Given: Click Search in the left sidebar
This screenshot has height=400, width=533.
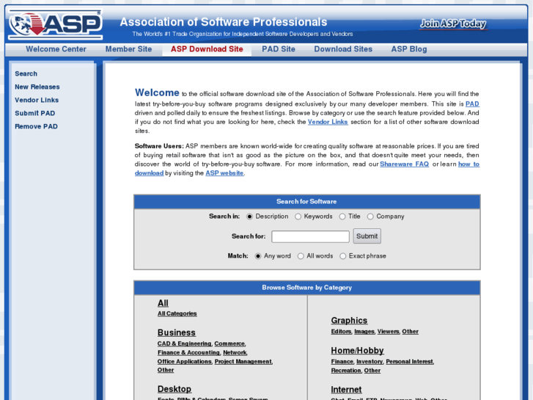Looking at the screenshot, I should click(x=26, y=73).
